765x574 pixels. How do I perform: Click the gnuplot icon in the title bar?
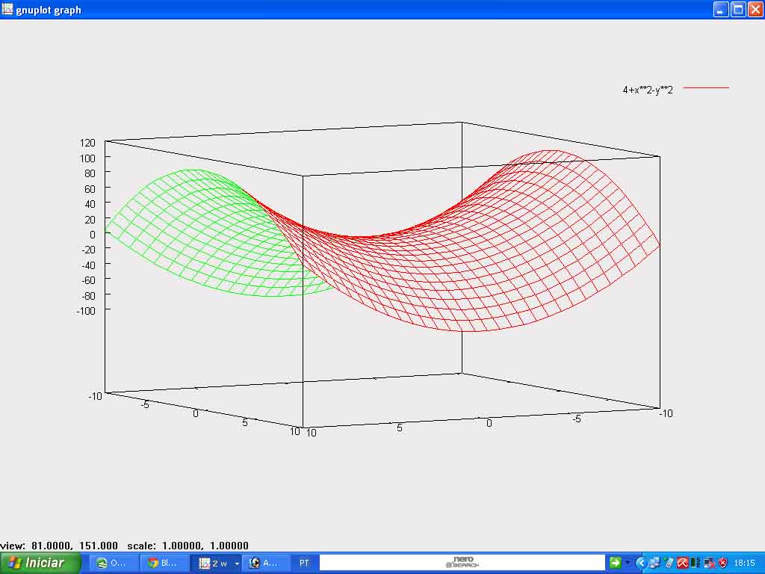pyautogui.click(x=7, y=10)
